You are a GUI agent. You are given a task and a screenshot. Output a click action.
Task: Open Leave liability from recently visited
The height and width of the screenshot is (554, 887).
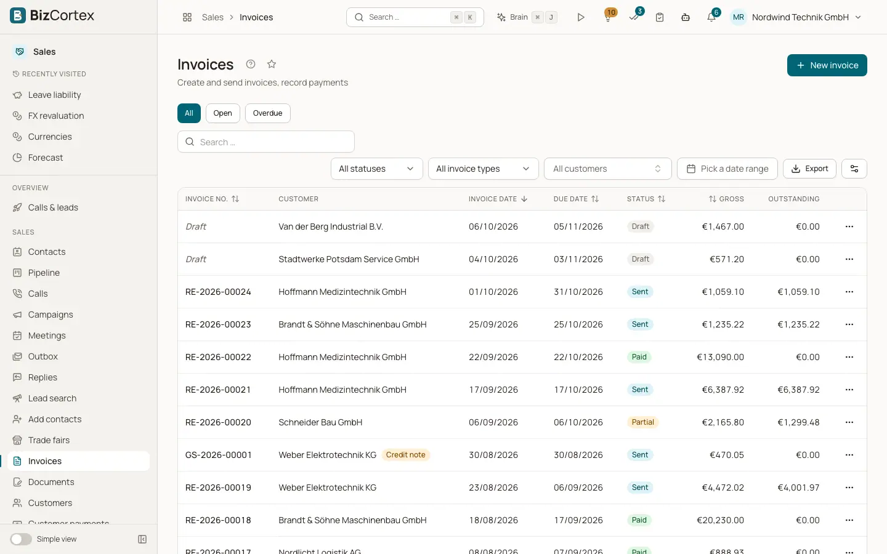tap(79, 95)
